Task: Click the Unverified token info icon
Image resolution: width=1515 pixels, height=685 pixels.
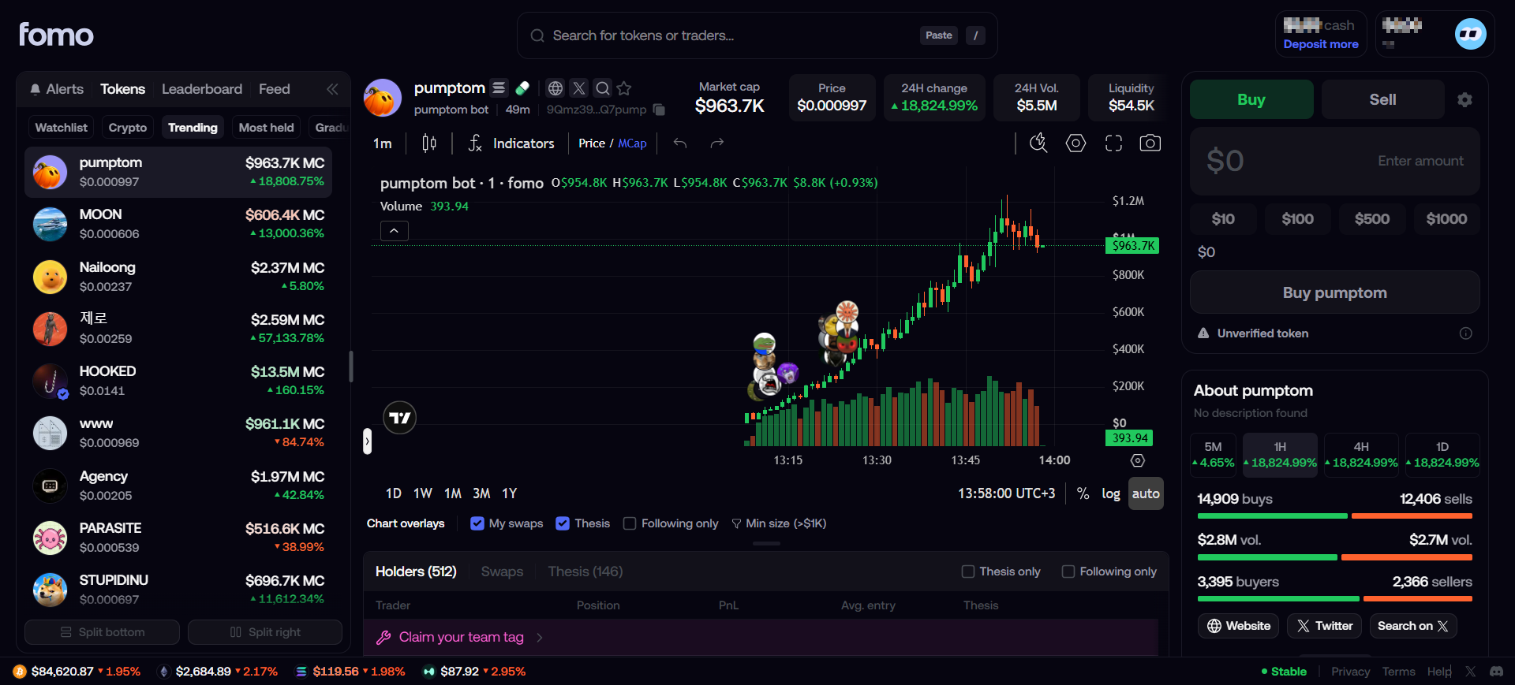Action: pyautogui.click(x=1465, y=333)
